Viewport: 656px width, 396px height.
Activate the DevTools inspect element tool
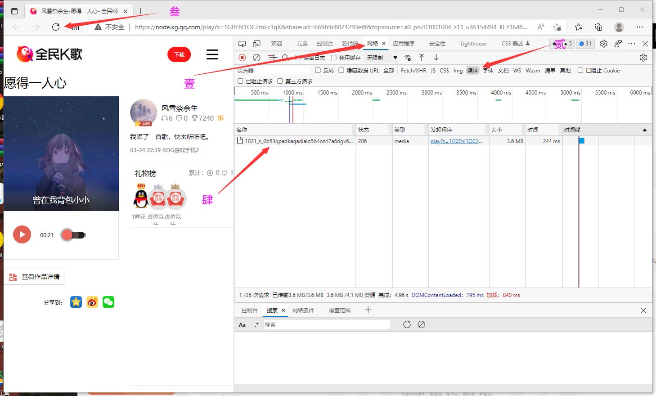point(242,44)
